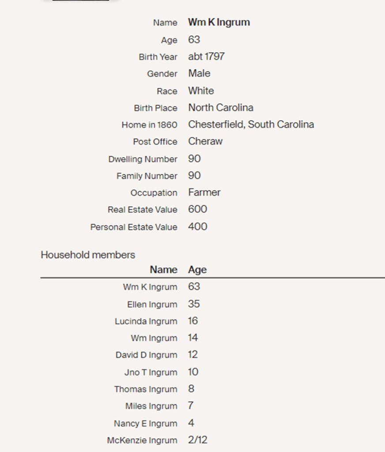Click Chesterfield, South Carolina home value
The image size is (385, 452).
[x=251, y=124]
